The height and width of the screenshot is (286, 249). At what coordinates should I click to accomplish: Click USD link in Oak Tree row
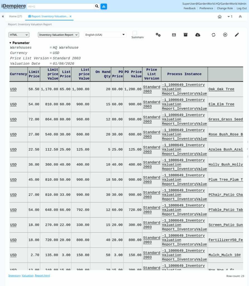[13, 89]
